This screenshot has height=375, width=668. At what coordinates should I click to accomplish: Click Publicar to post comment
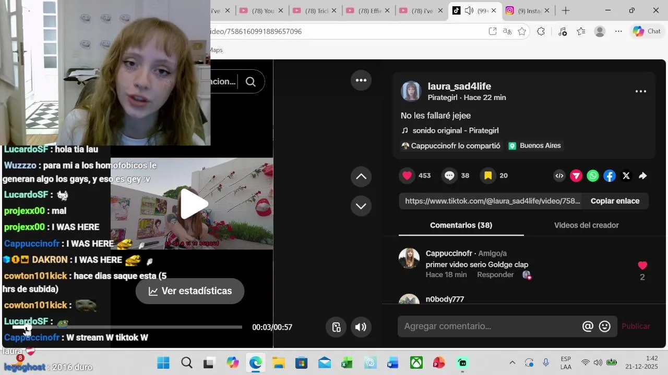click(x=636, y=327)
